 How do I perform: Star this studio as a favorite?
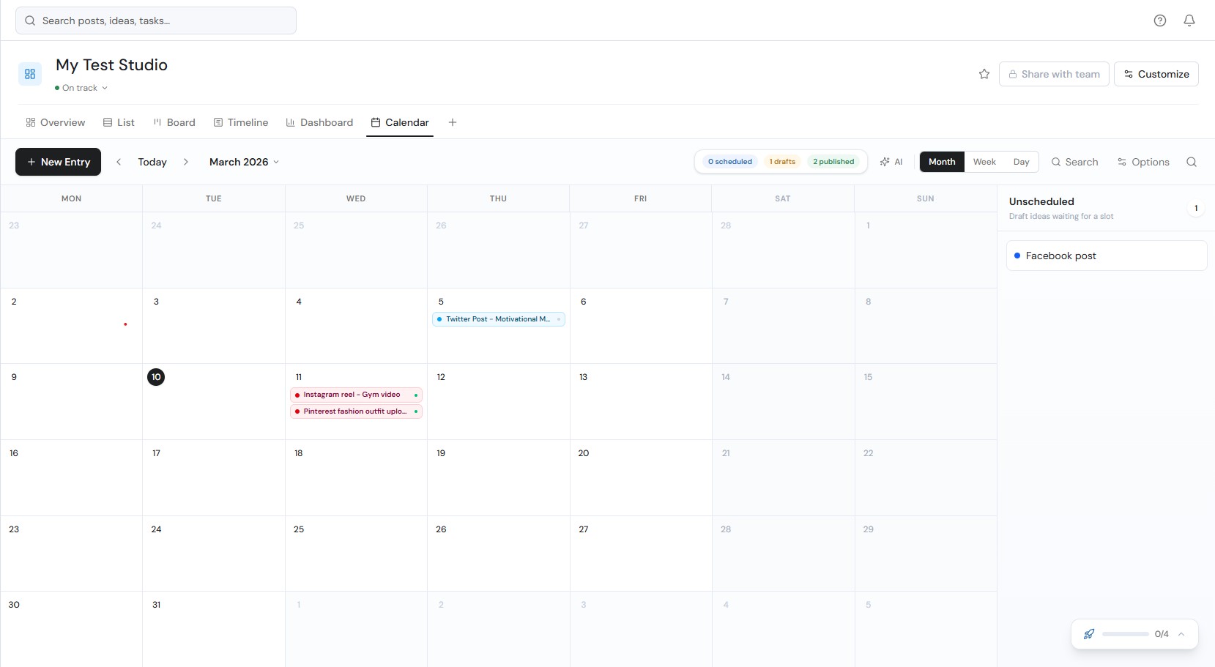984,74
